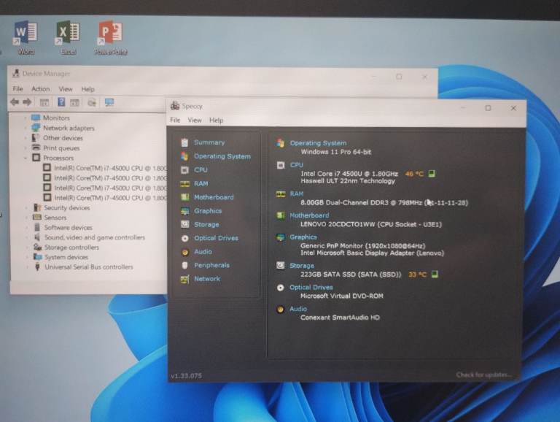
Task: Click the Summary icon in Speccy sidebar
Action: click(184, 142)
